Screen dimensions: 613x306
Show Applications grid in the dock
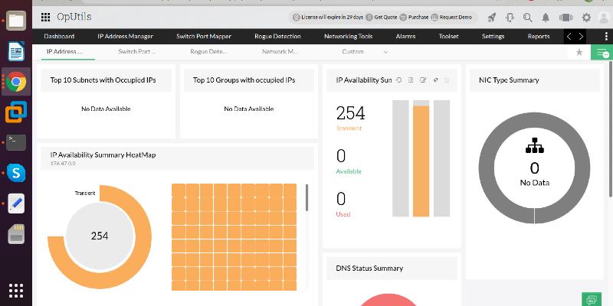(16, 291)
